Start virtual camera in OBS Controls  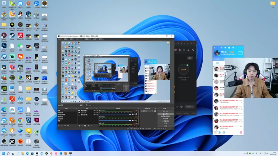coord(166,116)
